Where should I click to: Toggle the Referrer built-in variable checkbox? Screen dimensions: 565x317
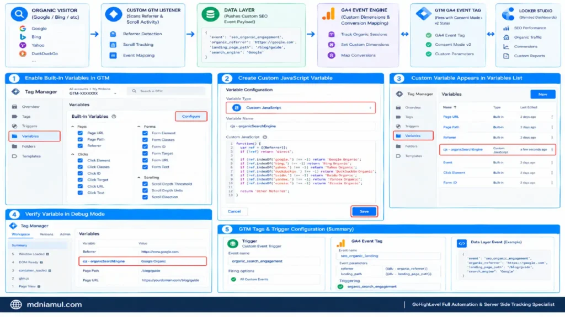point(80,146)
